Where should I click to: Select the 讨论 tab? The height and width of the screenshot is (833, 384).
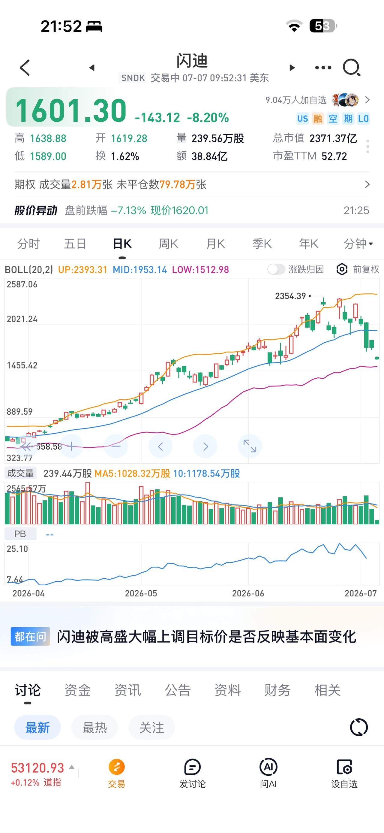tap(28, 690)
